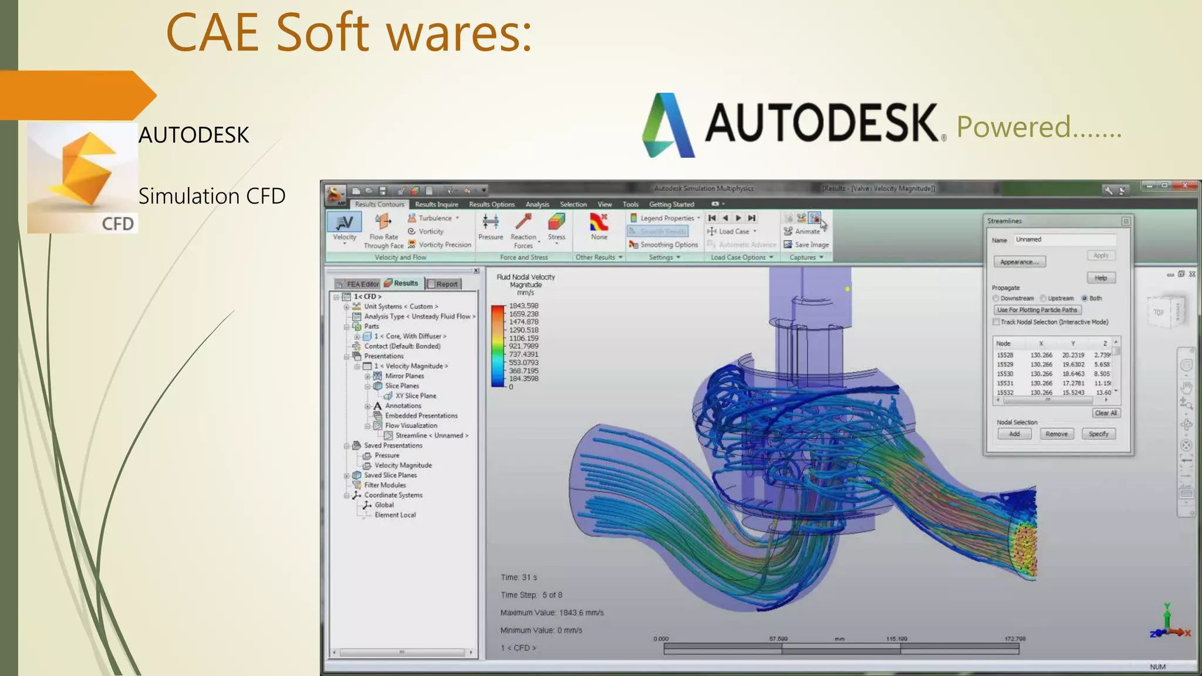This screenshot has height=676, width=1202.
Task: Click Use For Plotting Particle Paths
Action: [1038, 310]
